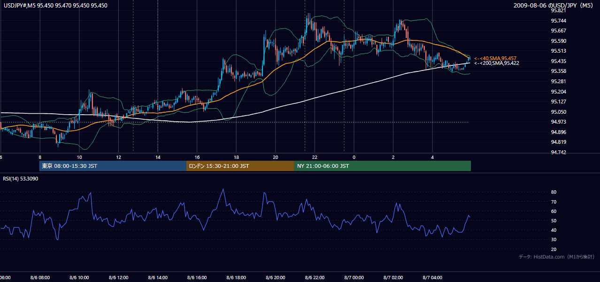The height and width of the screenshot is (282, 600).
Task: Click price level 95.435 on the axis
Action: click(x=558, y=61)
